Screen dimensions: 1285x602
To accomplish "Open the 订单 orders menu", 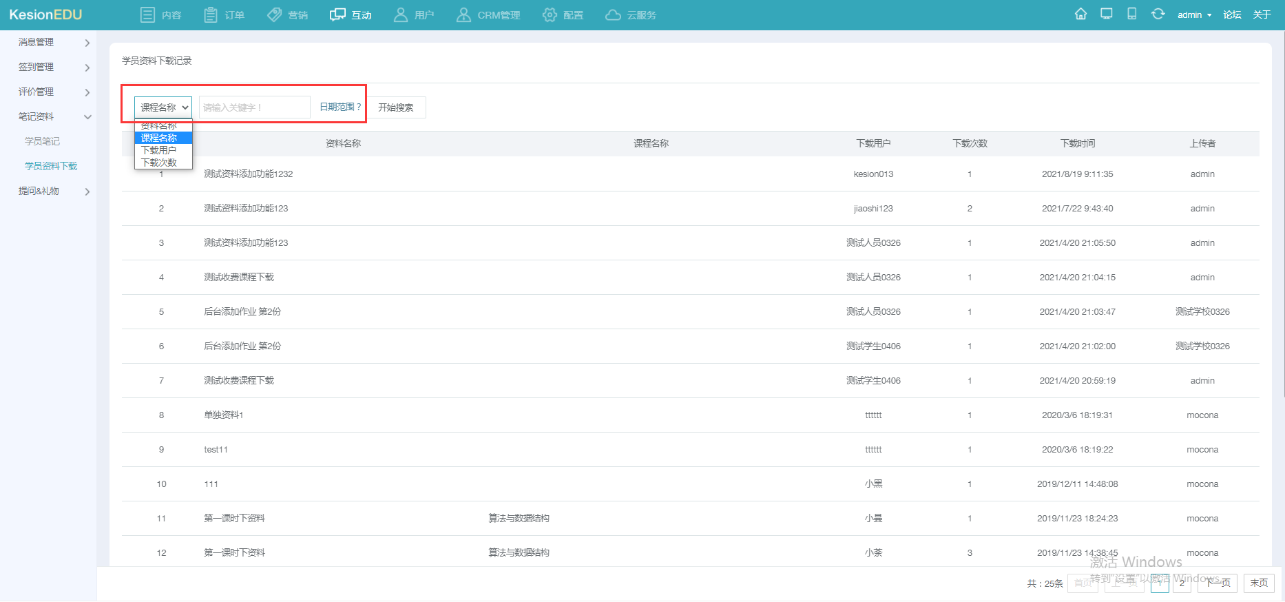I will coord(224,15).
